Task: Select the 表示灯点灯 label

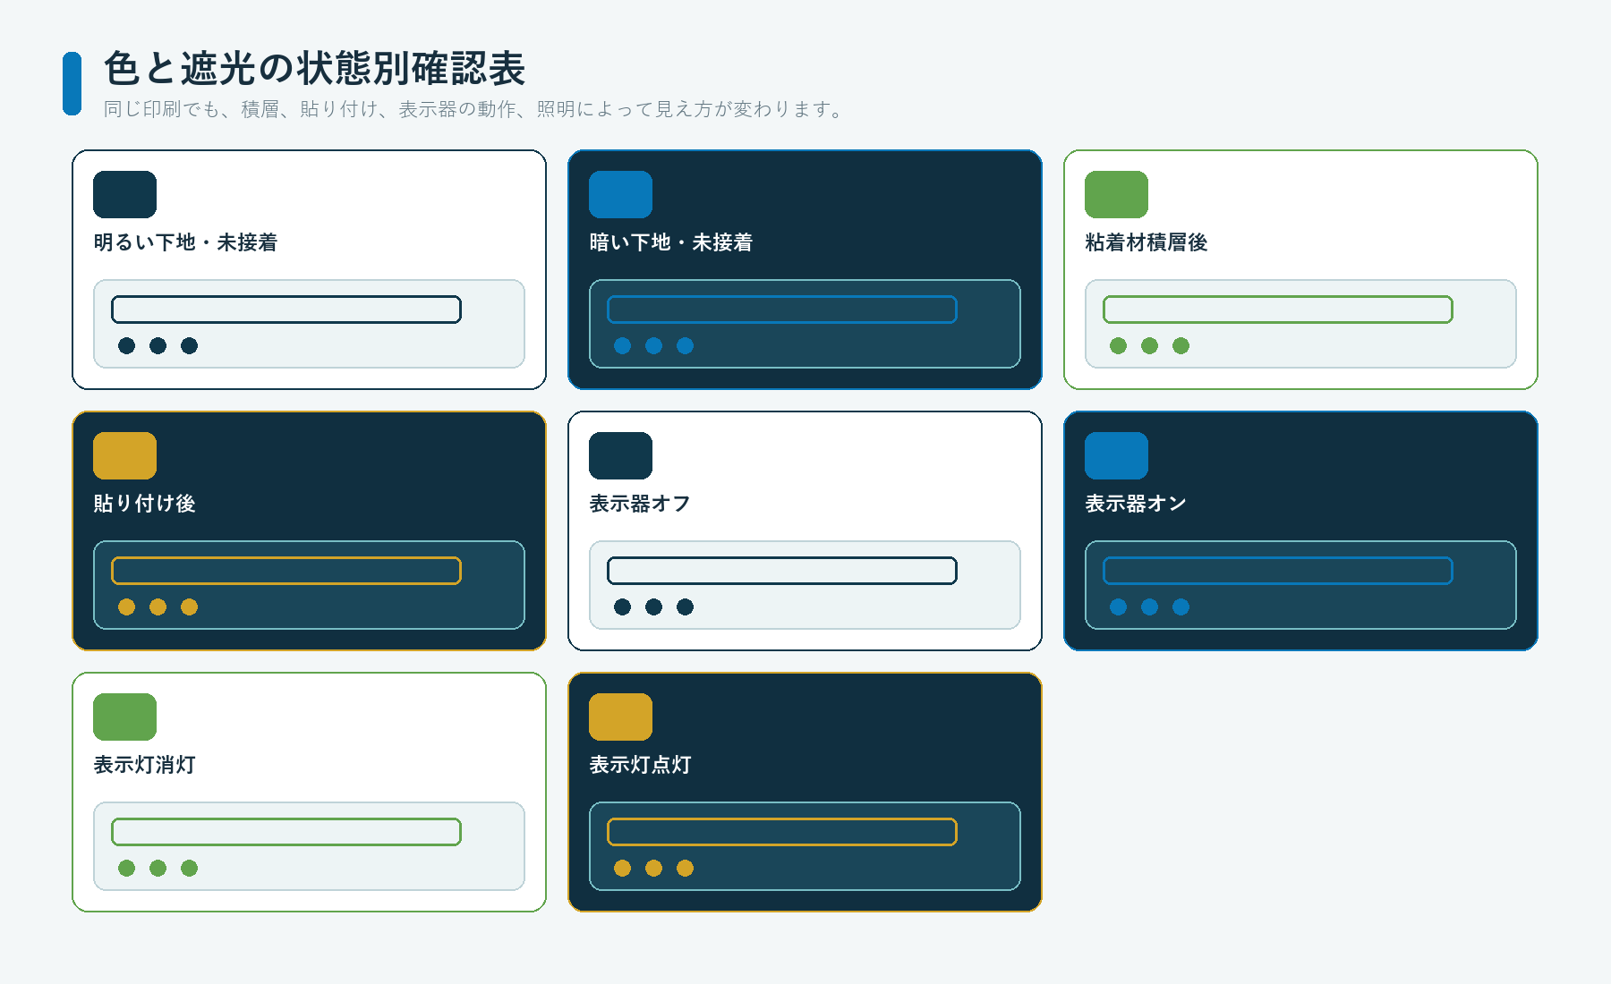Action: point(640,765)
